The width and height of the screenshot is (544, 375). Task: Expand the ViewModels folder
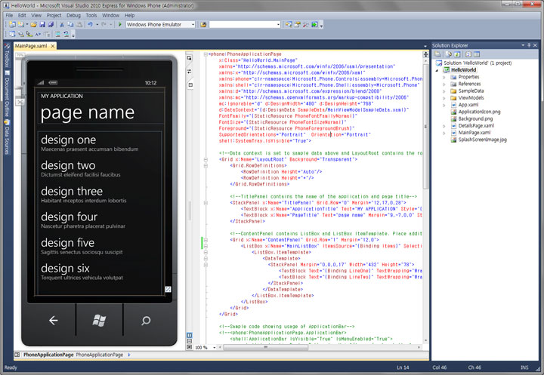[446, 97]
